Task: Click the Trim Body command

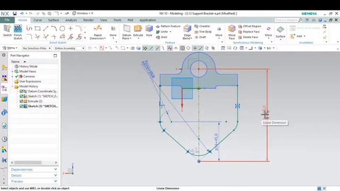Action: tap(203, 32)
